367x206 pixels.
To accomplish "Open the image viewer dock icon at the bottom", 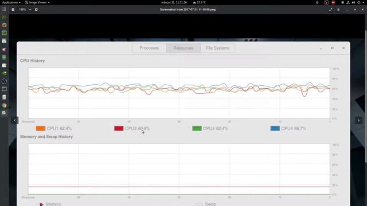I will point(4,113).
